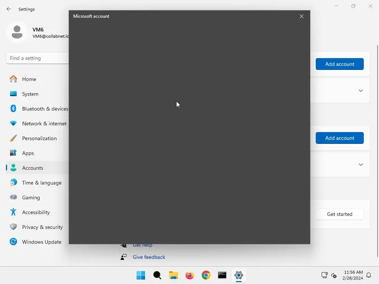Click the Accessibility figure icon

pyautogui.click(x=13, y=212)
